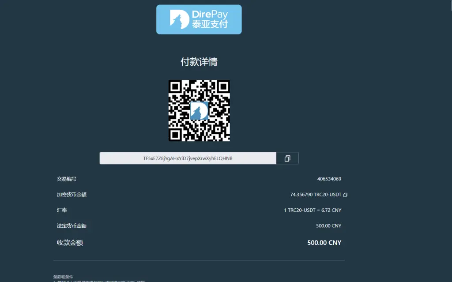Click the DirePay wolf logo at the top

[x=179, y=19]
